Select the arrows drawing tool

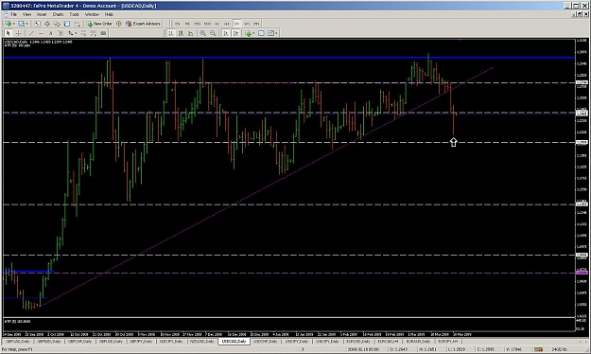pyautogui.click(x=70, y=33)
